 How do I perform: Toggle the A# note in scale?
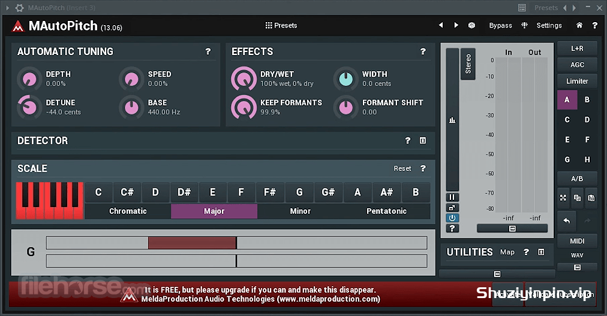pyautogui.click(x=386, y=192)
